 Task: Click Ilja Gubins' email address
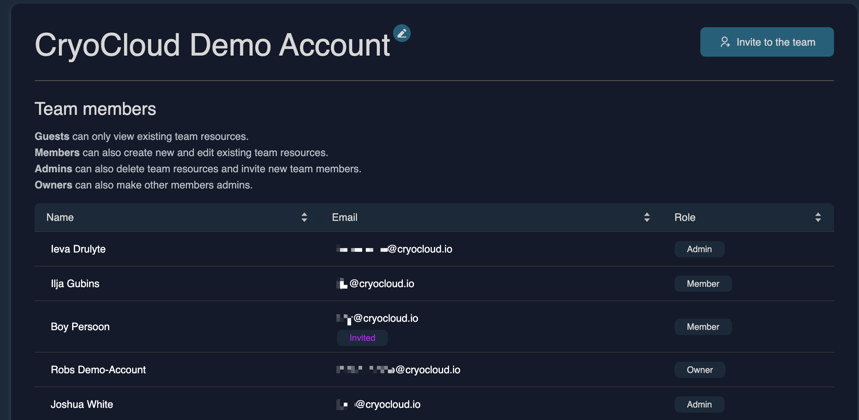point(381,284)
